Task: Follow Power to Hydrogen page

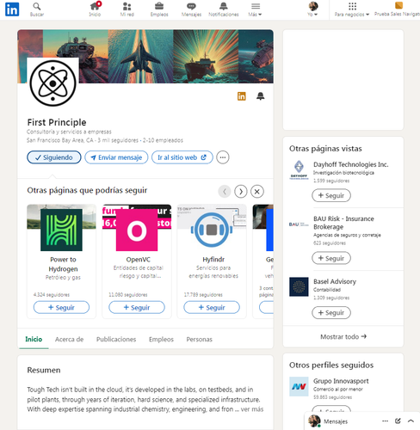Action: tap(61, 307)
